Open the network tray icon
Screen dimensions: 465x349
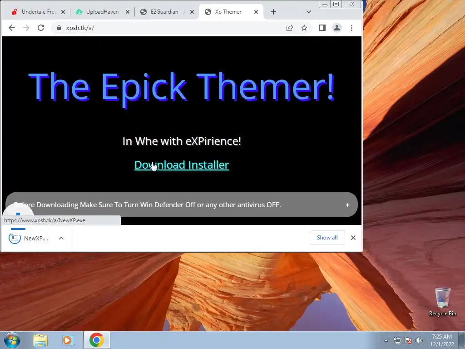397,340
